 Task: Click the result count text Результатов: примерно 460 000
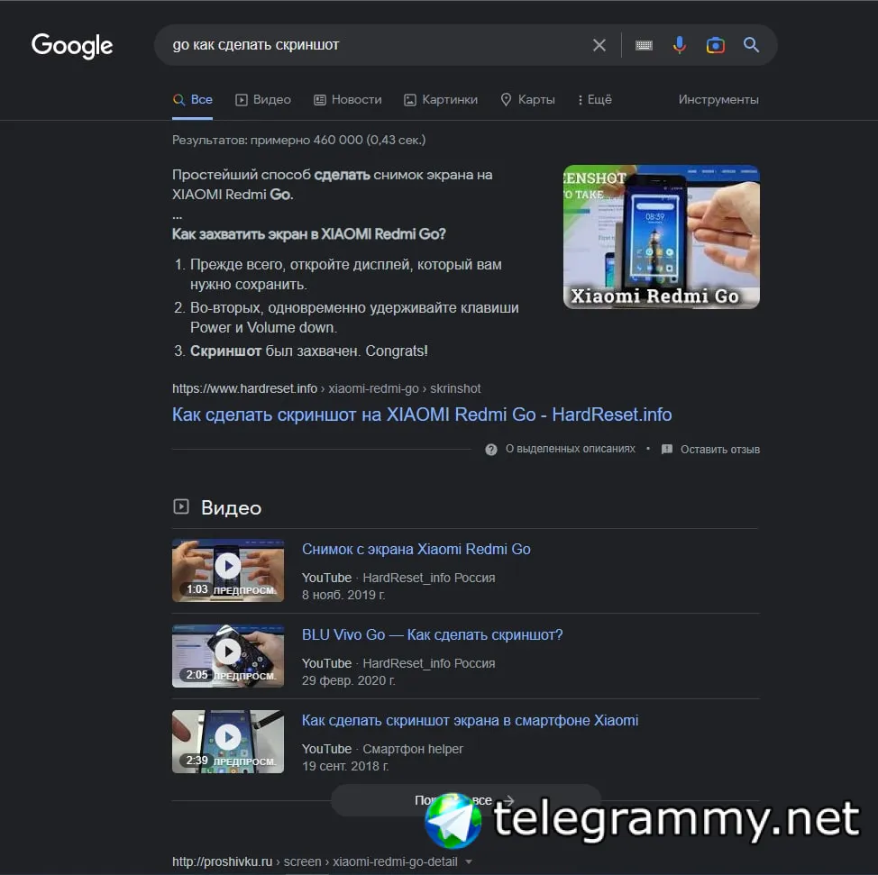[298, 140]
